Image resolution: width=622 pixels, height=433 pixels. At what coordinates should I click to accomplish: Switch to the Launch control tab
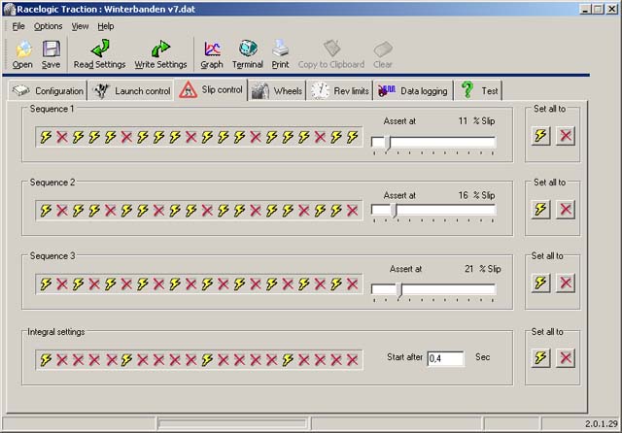coord(131,90)
